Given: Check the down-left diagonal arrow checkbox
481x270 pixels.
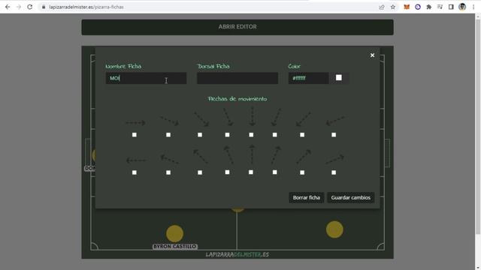Looking at the screenshot, I should click(x=302, y=135).
